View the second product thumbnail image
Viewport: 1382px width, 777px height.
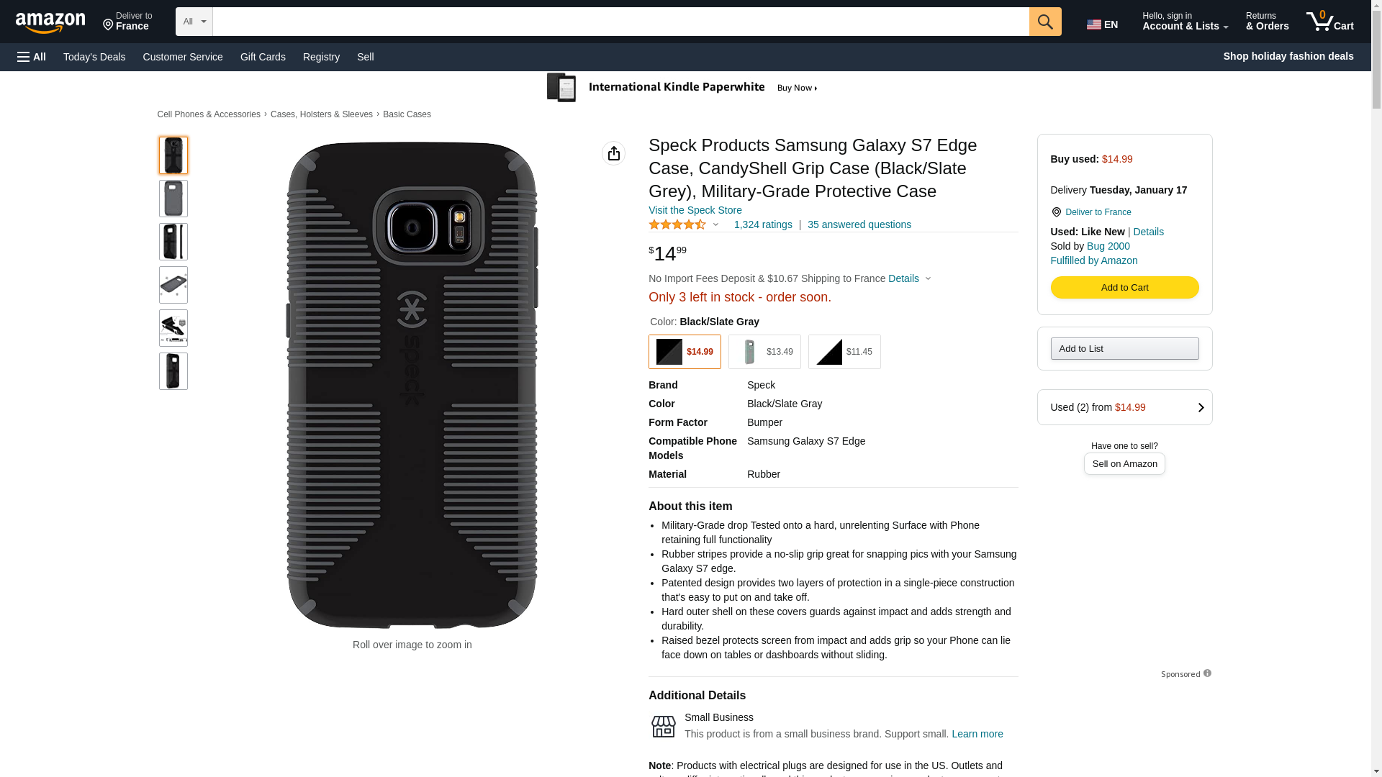coord(173,199)
